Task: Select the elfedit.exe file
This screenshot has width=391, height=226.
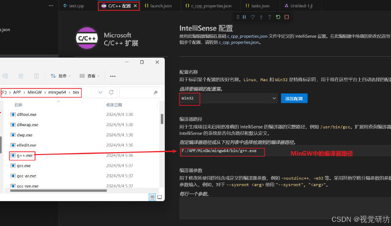Action: pos(26,145)
